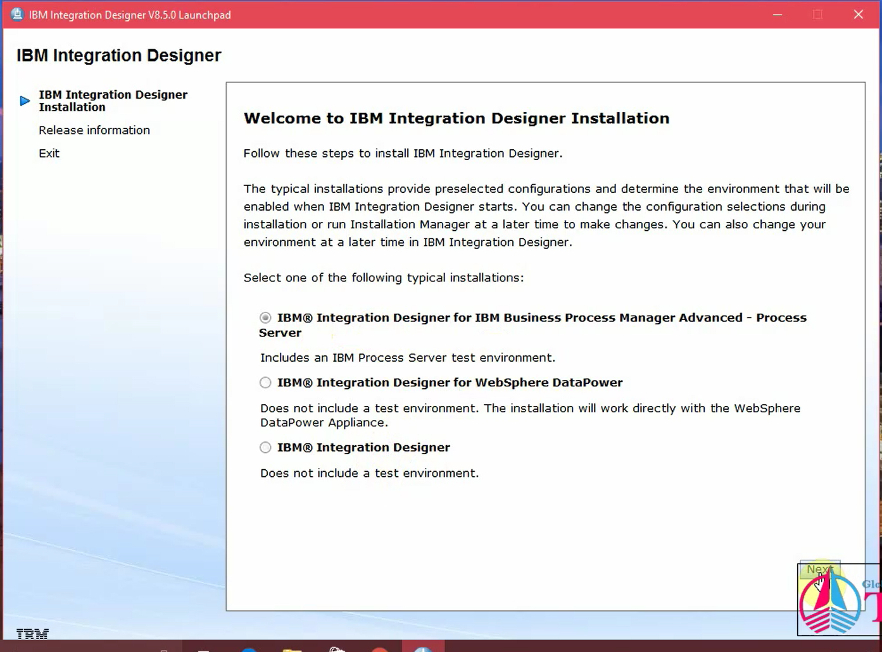Select the IBM Business Process Manager Advanced option
The width and height of the screenshot is (882, 652).
[265, 318]
